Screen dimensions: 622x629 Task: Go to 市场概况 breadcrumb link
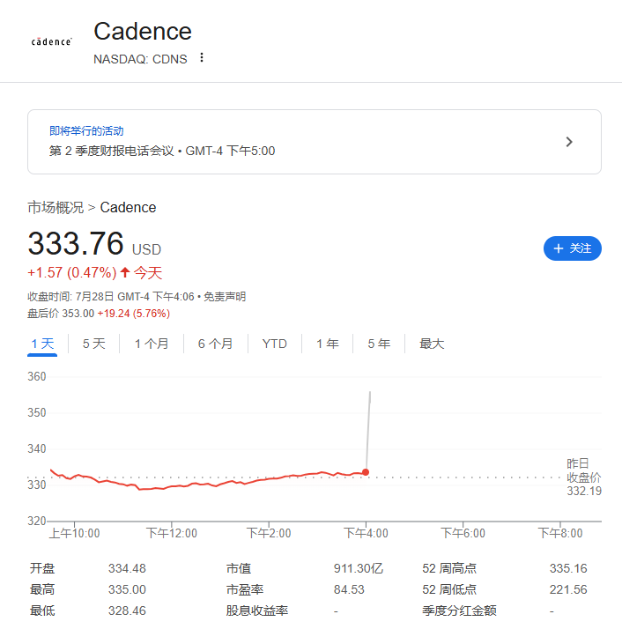tap(56, 207)
